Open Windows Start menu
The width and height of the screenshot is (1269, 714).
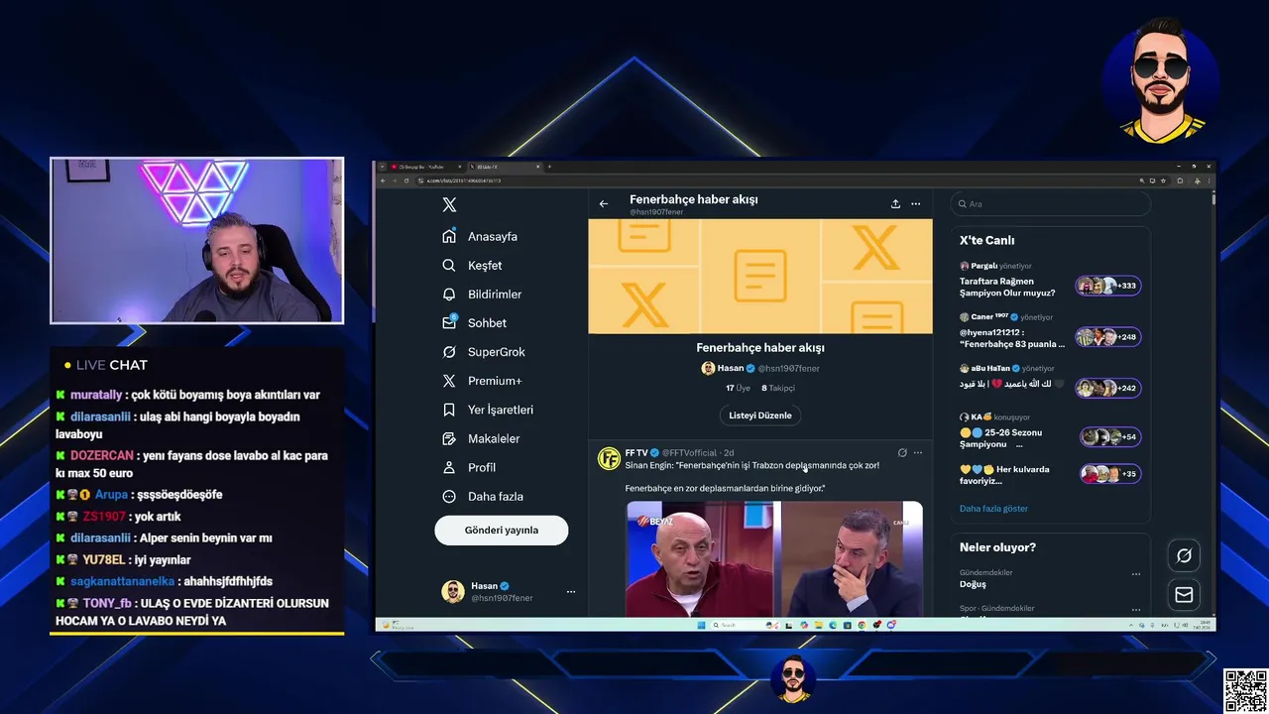tap(701, 625)
